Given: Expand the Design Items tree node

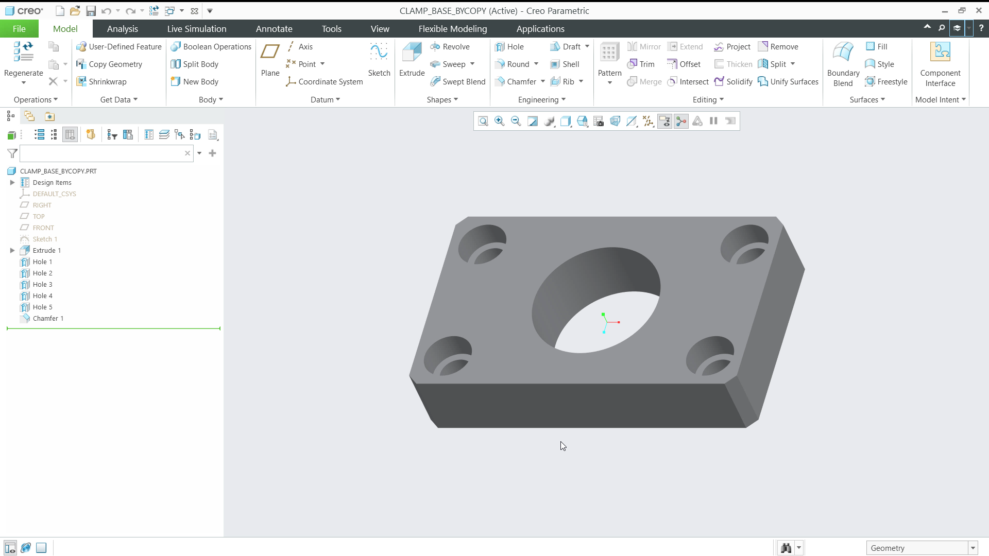Looking at the screenshot, I should coord(12,183).
